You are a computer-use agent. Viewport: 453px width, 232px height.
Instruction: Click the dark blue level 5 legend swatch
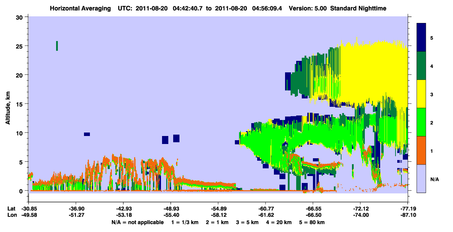click(x=422, y=38)
